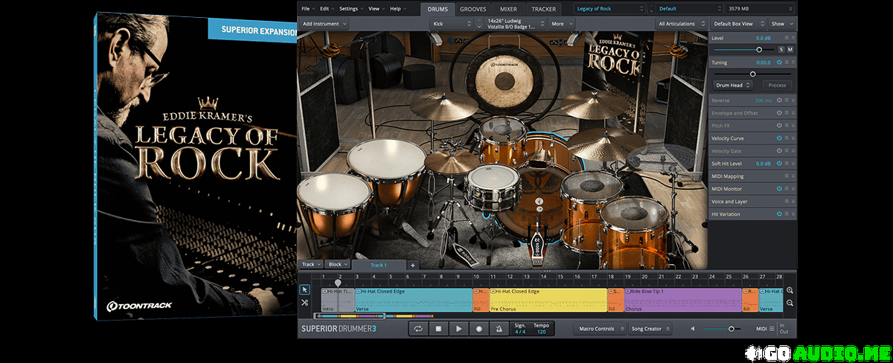Open the File menu
893x363 pixels.
pyautogui.click(x=307, y=9)
